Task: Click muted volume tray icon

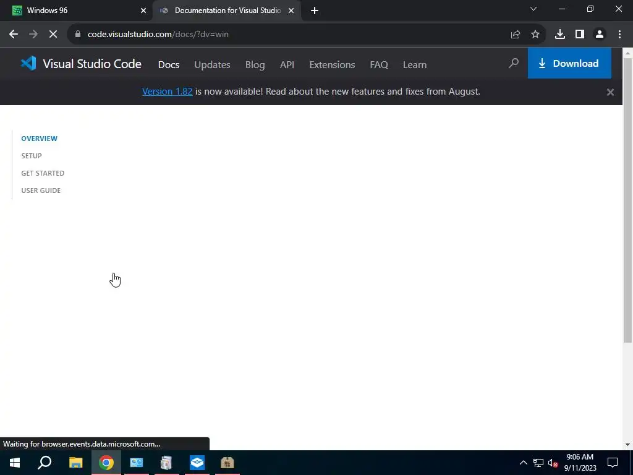Action: [x=553, y=463]
